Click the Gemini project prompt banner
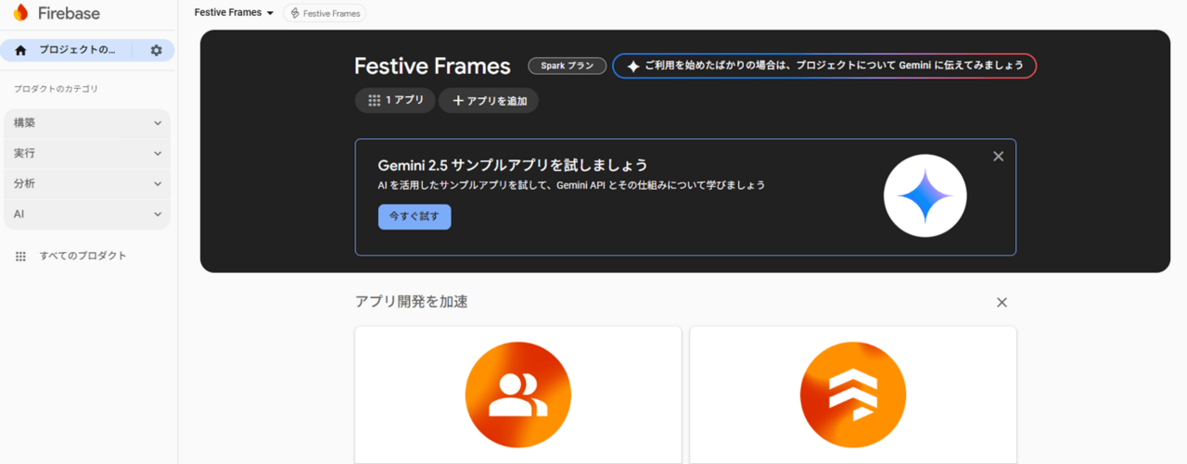This screenshot has height=464, width=1187. pos(824,66)
